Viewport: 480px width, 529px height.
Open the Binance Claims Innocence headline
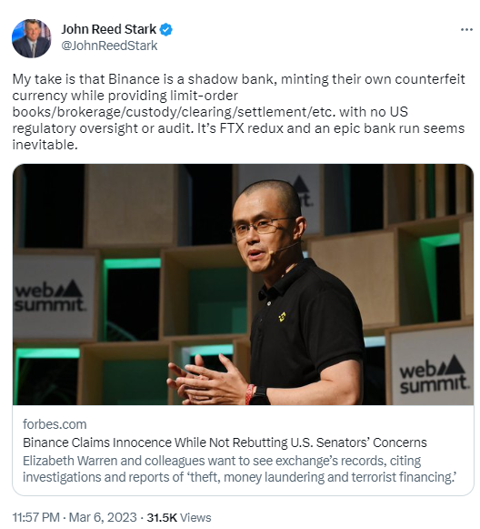(x=225, y=443)
